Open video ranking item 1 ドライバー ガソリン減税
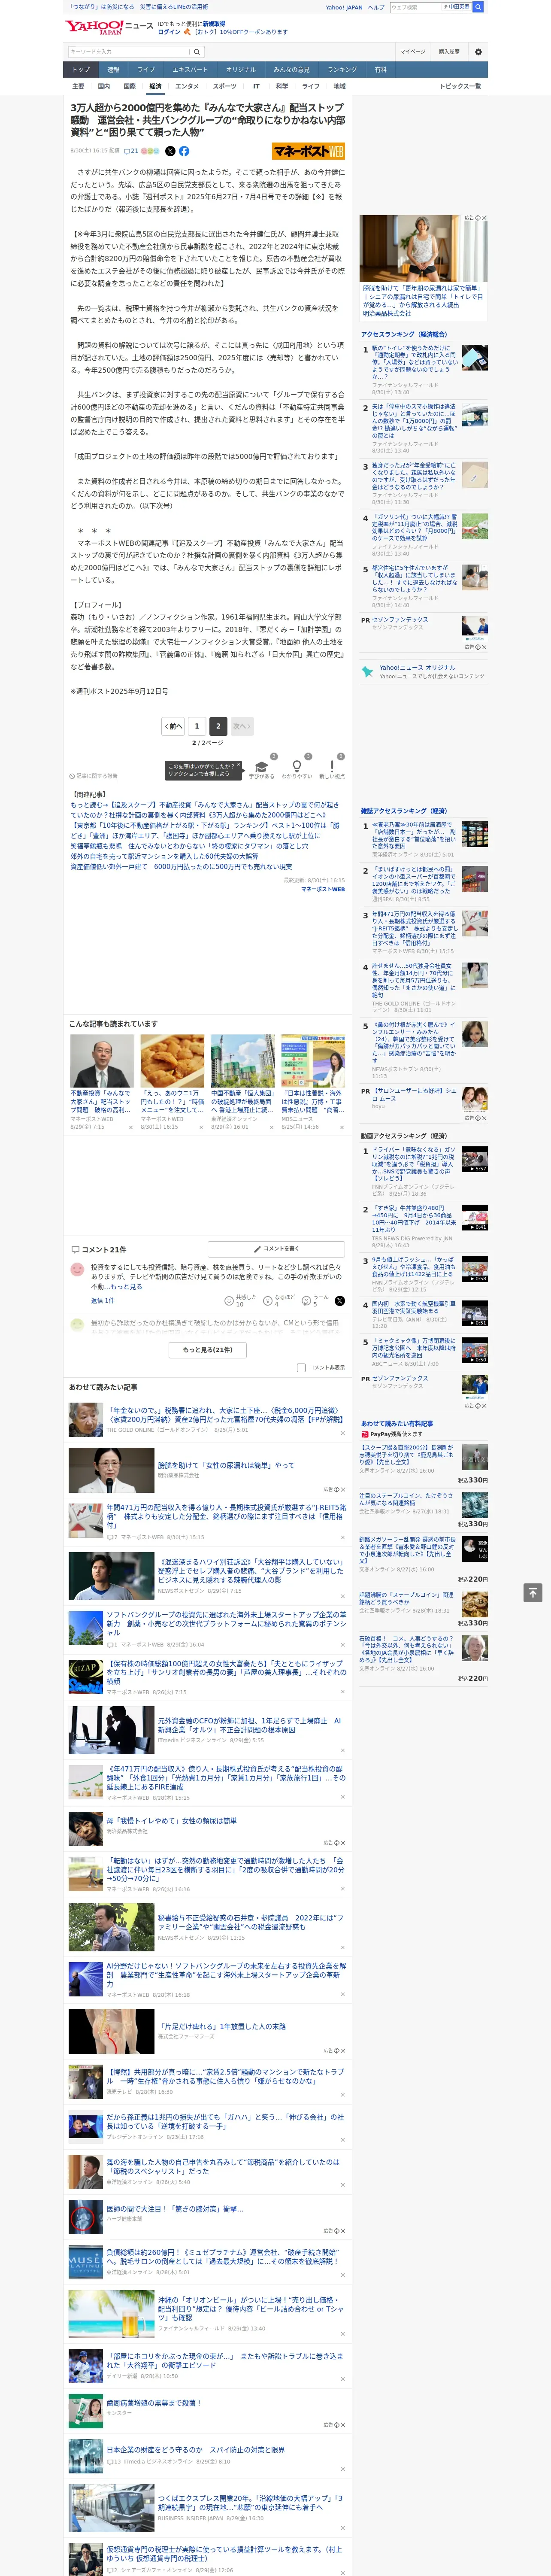 (414, 1163)
